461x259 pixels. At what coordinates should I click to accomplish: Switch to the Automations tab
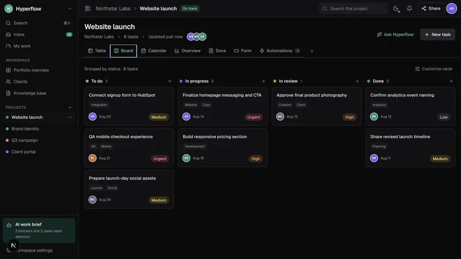click(x=279, y=51)
